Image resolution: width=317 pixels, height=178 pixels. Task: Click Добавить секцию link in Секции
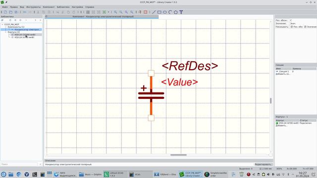pos(283,74)
